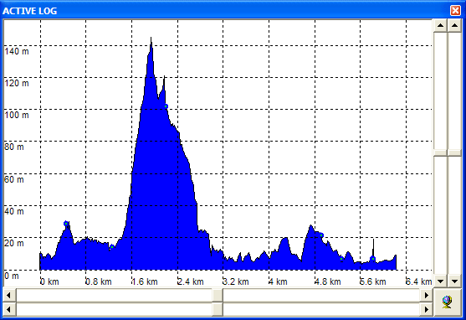Click up arrow of the inner vertical scrollbar

(440, 25)
